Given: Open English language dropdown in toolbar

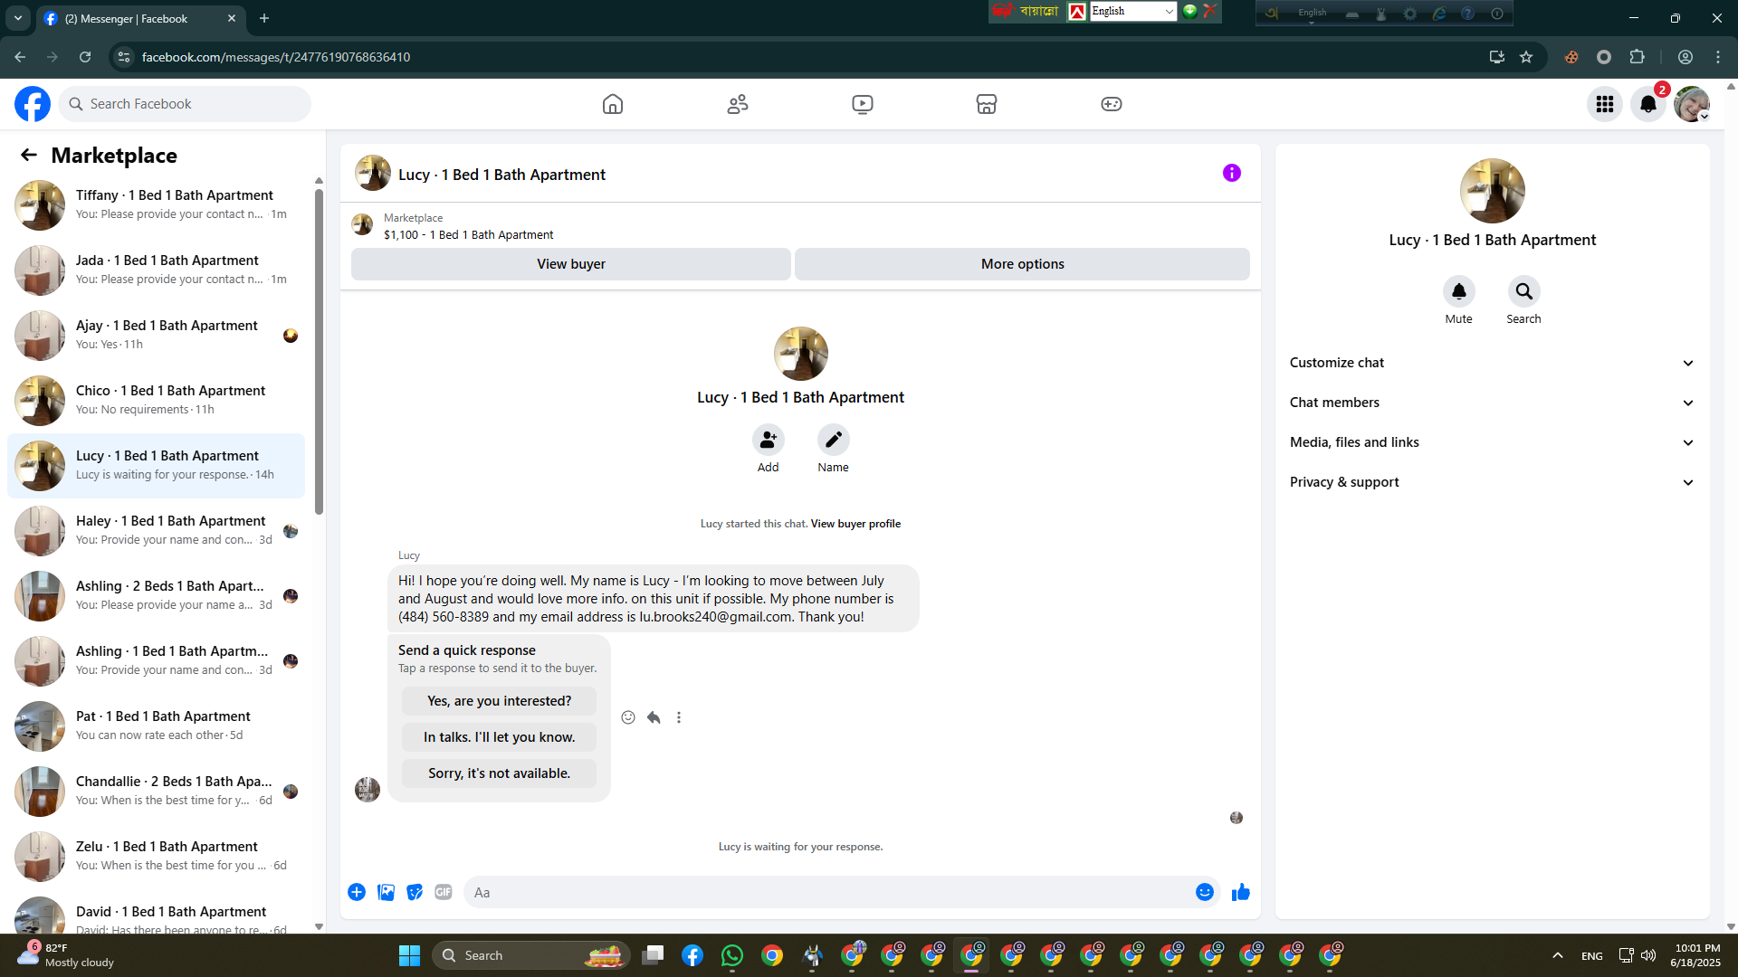Looking at the screenshot, I should click(x=1132, y=11).
